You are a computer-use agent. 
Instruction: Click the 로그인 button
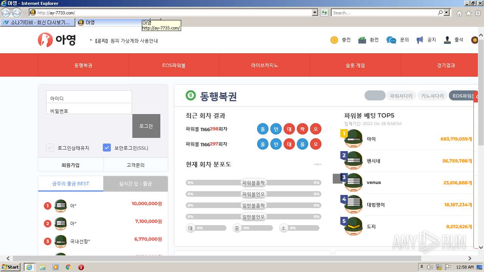click(x=146, y=126)
